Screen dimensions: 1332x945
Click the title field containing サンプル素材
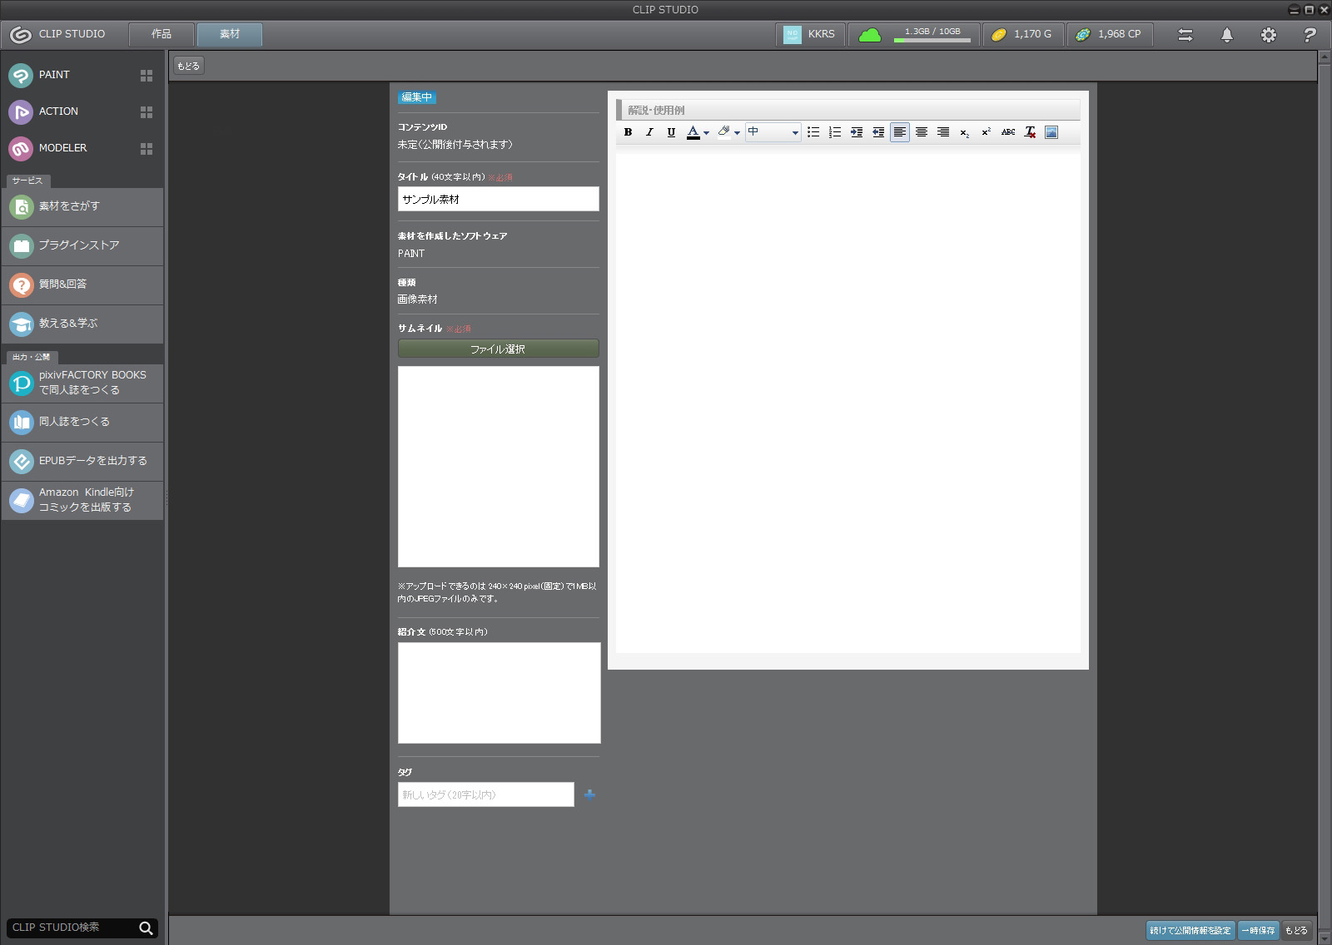pyautogui.click(x=499, y=199)
